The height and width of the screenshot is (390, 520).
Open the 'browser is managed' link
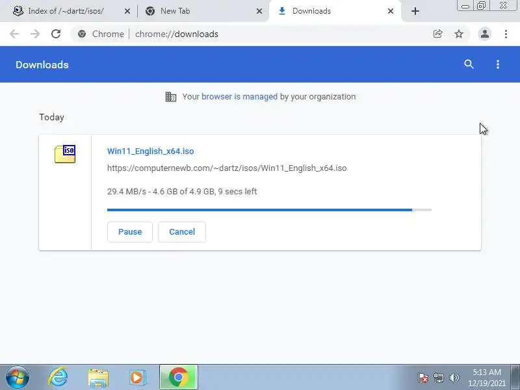tap(239, 97)
